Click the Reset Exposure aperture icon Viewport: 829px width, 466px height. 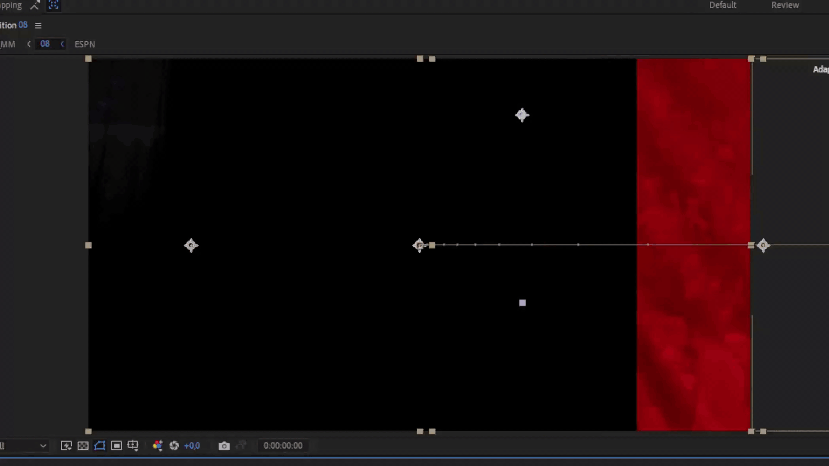pos(174,446)
